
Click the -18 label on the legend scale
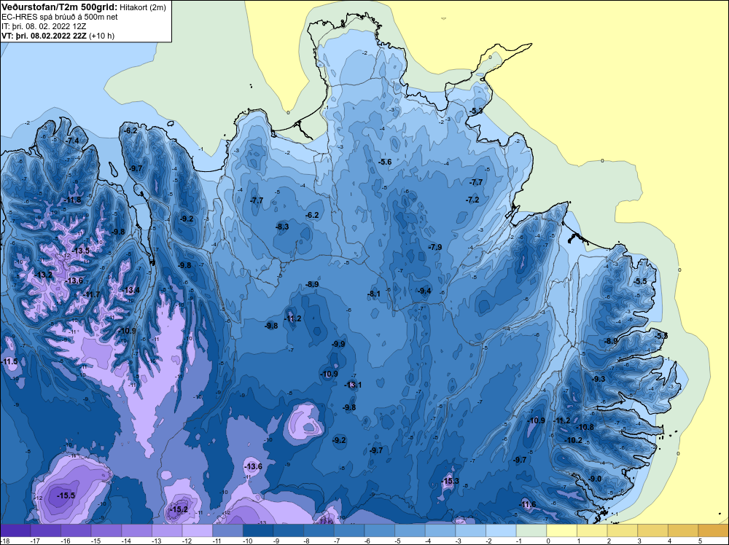click(x=6, y=541)
